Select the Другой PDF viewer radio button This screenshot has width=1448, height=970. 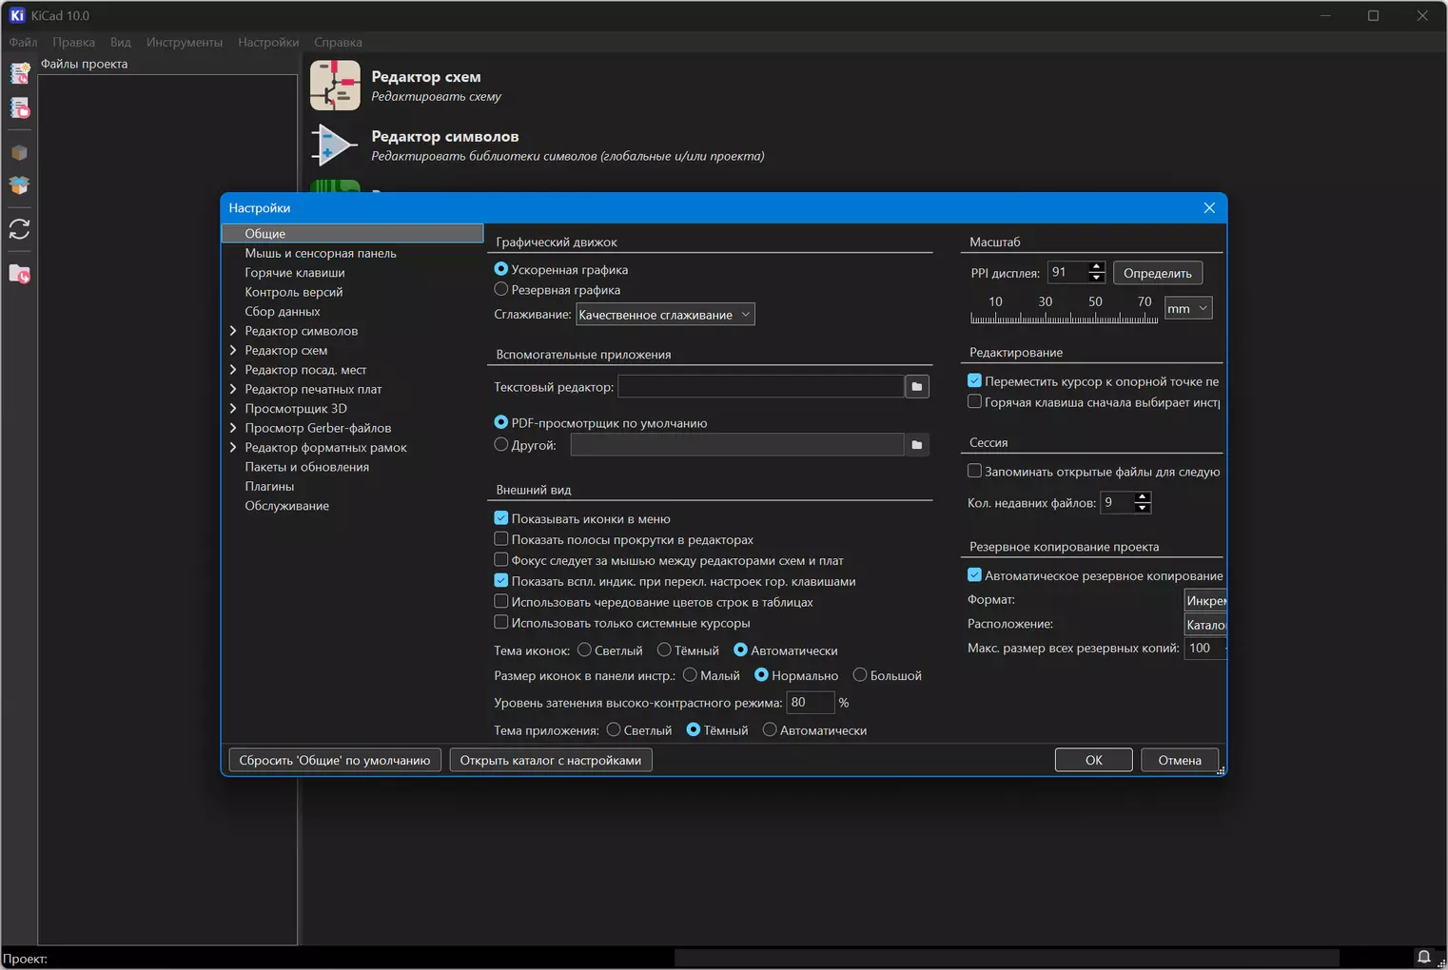[x=501, y=444]
